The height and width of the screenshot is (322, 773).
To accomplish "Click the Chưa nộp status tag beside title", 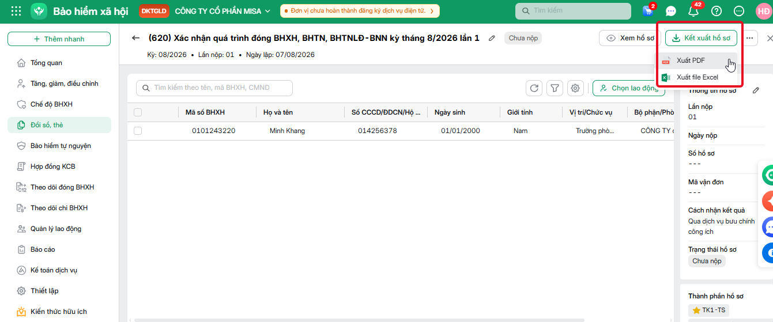I will [x=523, y=38].
